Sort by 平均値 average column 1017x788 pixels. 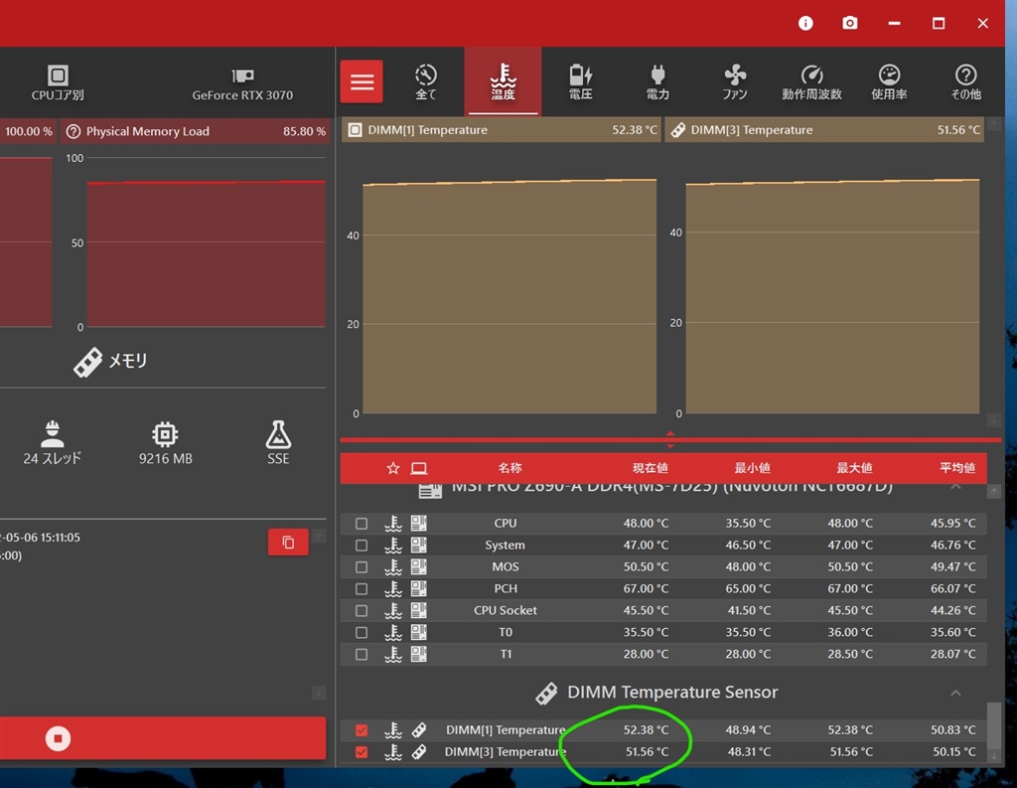click(957, 468)
